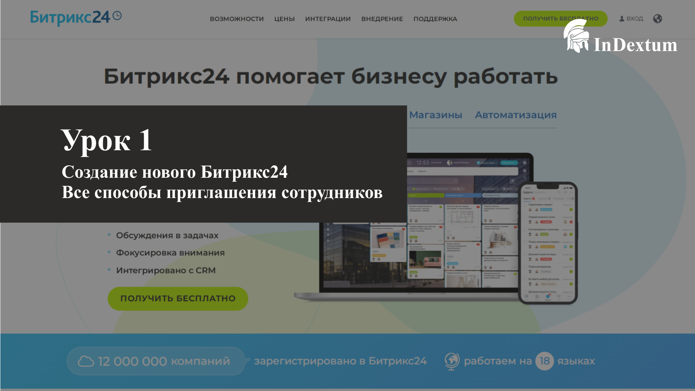695x391 pixels.
Task: Open the globe language selector
Action: (657, 19)
